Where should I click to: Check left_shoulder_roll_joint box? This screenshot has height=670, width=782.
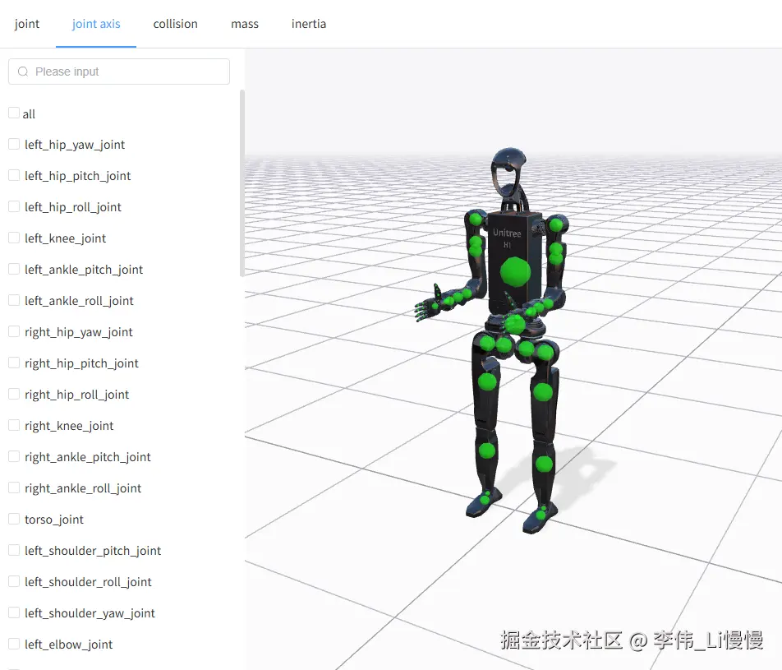pos(14,582)
